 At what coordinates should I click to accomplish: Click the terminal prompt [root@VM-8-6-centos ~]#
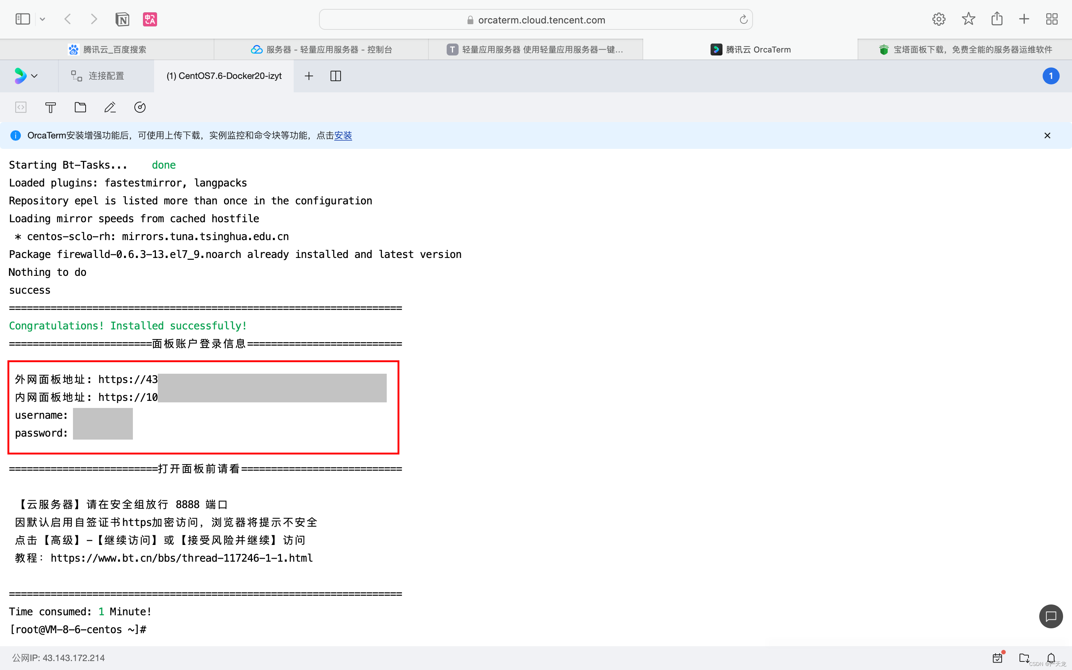pyautogui.click(x=78, y=629)
